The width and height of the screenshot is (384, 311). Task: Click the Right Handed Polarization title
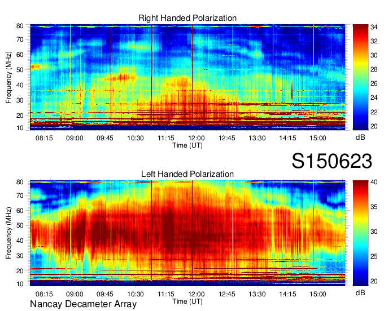[187, 18]
